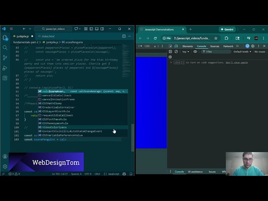Click the console Filter input
The height and width of the screenshot is (201, 268).
(x=216, y=52)
